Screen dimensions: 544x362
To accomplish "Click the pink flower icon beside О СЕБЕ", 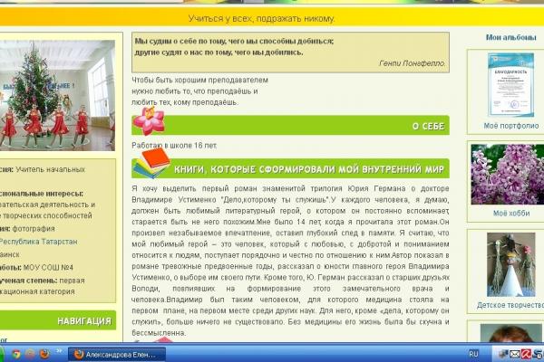I will point(150,120).
